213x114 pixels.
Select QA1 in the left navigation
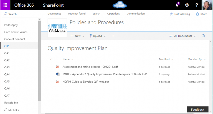(7, 53)
